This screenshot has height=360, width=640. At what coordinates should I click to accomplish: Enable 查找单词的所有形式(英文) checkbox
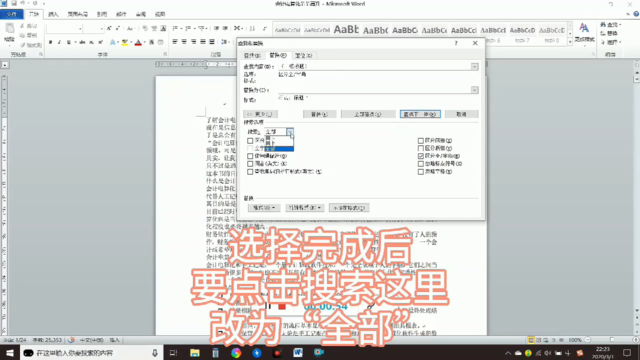(250, 171)
